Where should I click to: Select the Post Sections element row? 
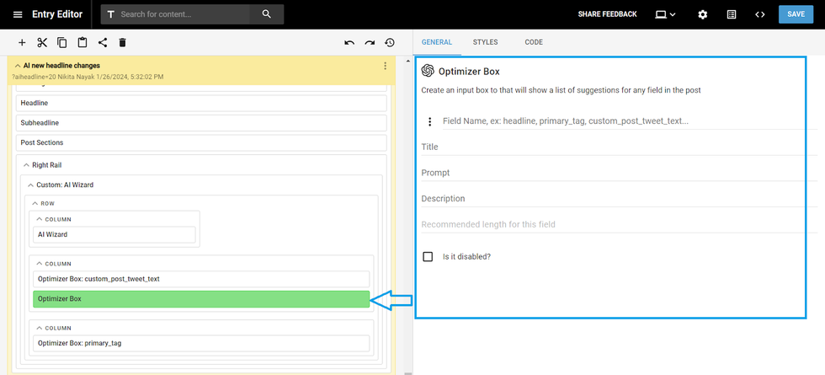201,142
